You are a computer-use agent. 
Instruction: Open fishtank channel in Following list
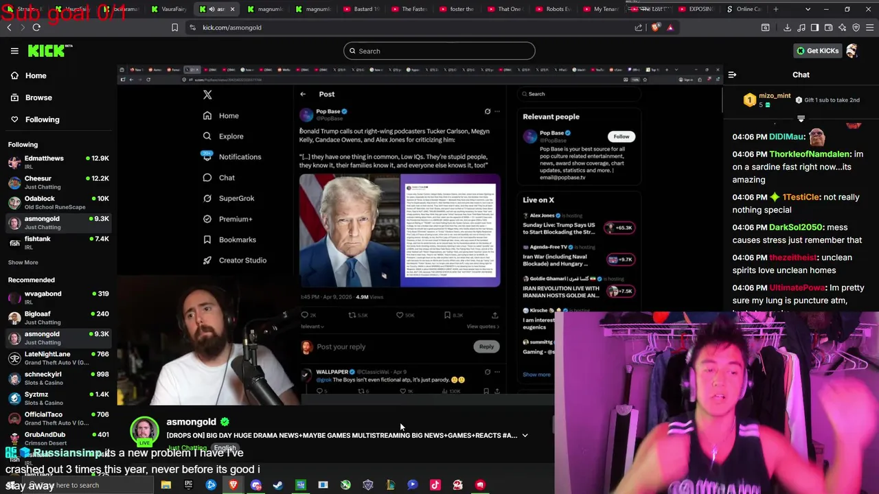coord(58,242)
